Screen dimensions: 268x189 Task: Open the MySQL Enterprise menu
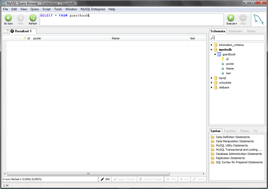93,9
